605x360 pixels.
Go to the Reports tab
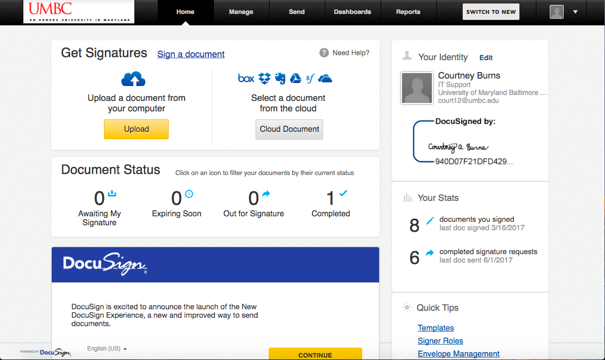tap(408, 12)
